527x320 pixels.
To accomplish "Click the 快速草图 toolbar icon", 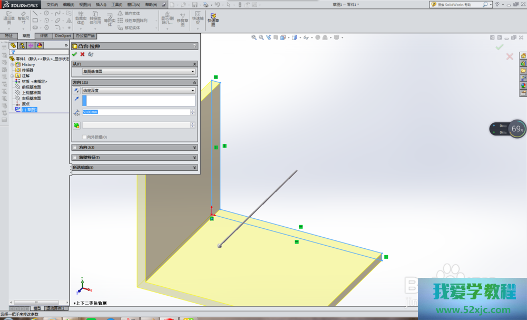I will (213, 20).
